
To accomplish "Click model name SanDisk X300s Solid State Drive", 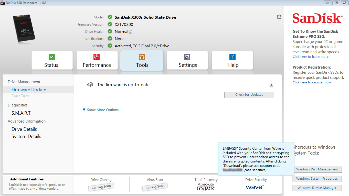I will (x=145, y=17).
